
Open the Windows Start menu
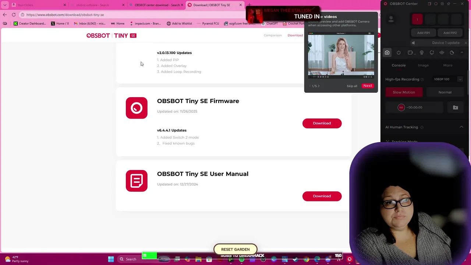pos(111,259)
